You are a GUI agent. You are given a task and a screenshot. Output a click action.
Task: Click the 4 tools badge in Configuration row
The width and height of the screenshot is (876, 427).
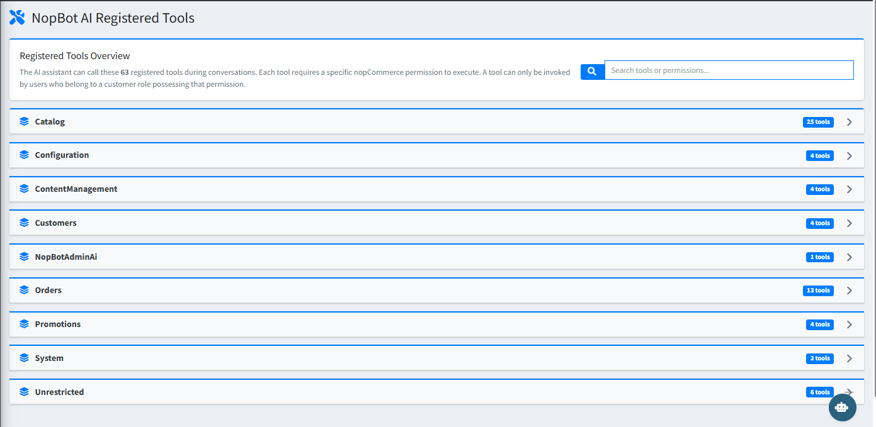pos(820,155)
